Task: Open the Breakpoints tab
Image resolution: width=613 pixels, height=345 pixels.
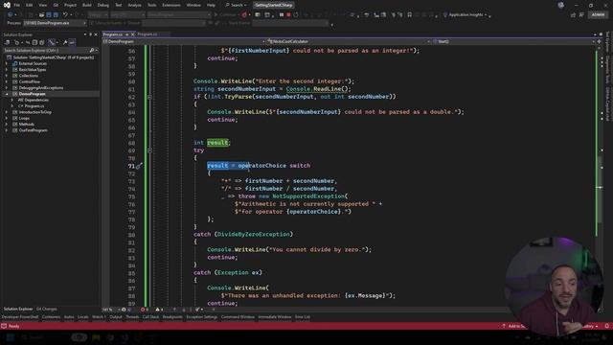Action: click(x=172, y=317)
